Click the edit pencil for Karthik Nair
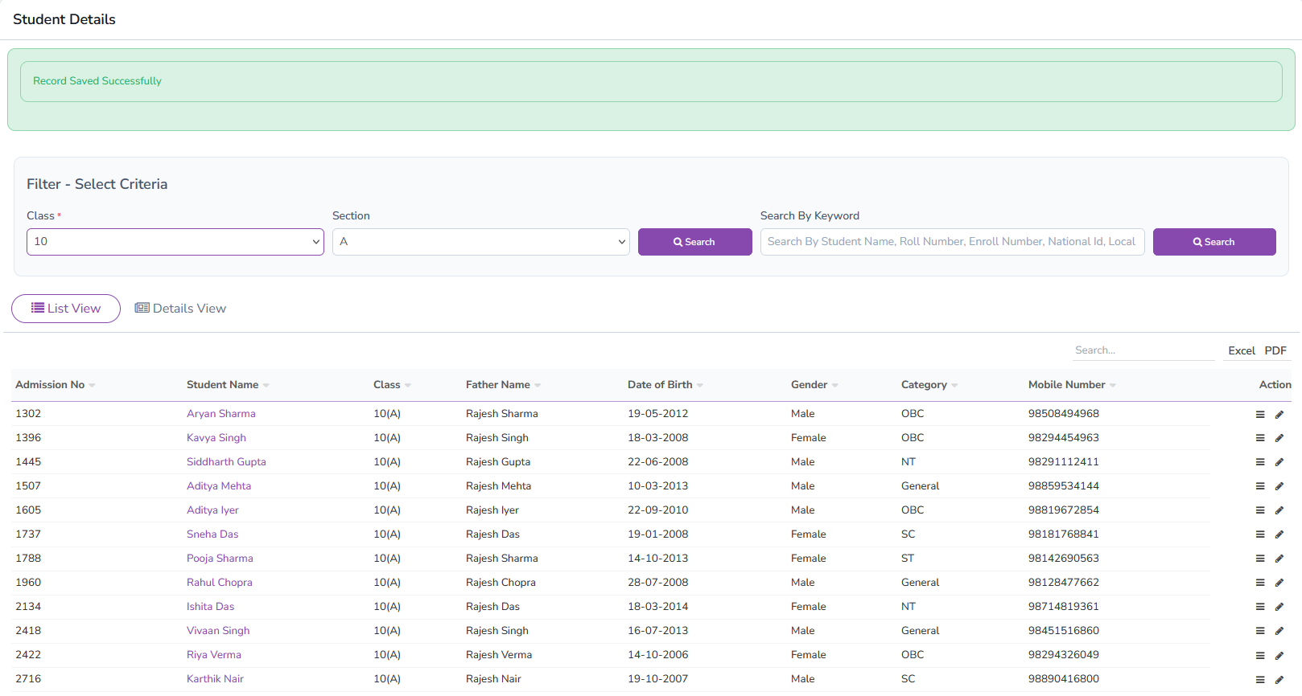 click(x=1279, y=680)
